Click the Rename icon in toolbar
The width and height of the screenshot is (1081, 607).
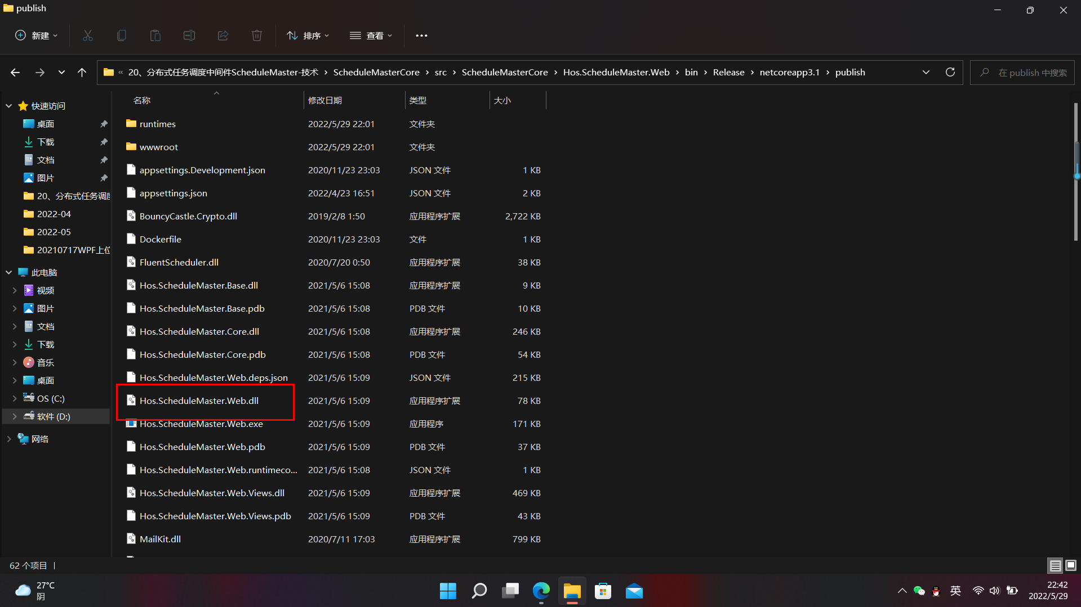point(189,35)
